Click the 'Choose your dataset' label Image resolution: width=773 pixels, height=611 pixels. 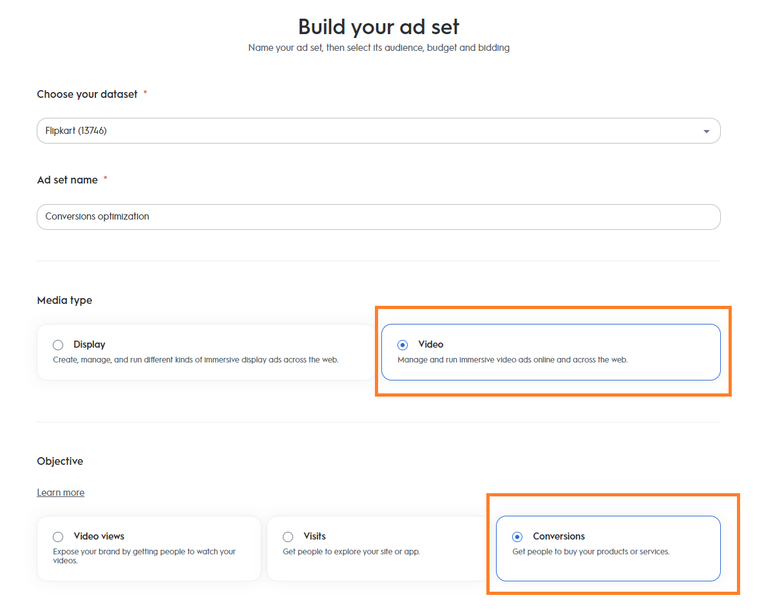click(x=87, y=95)
